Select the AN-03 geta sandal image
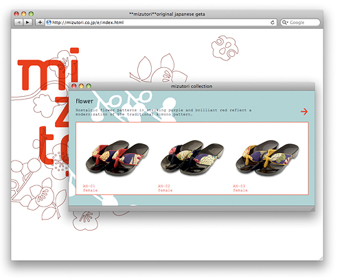 (267, 158)
